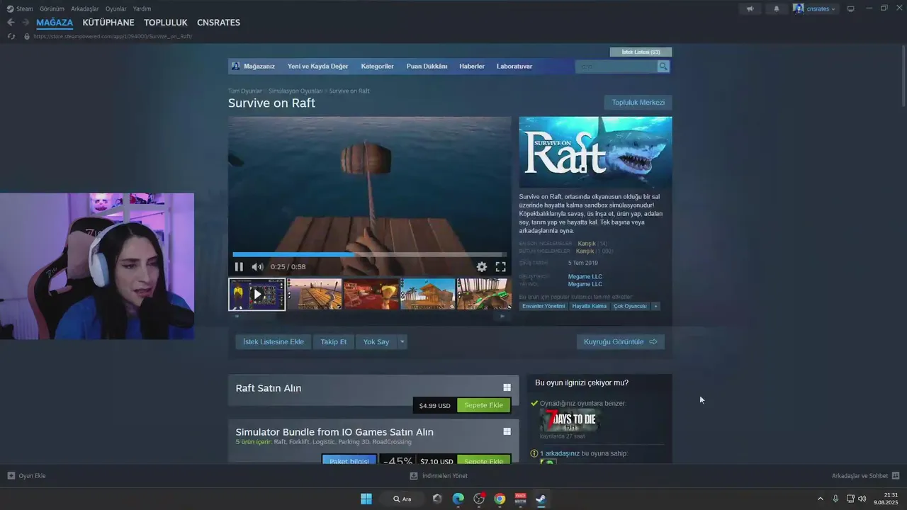Click the Envanter Yönetimi tag
907x510 pixels.
[x=543, y=306]
